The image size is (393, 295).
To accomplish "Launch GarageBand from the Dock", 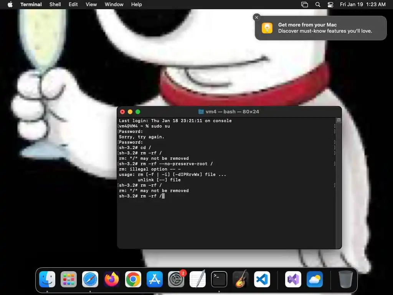I will click(241, 279).
